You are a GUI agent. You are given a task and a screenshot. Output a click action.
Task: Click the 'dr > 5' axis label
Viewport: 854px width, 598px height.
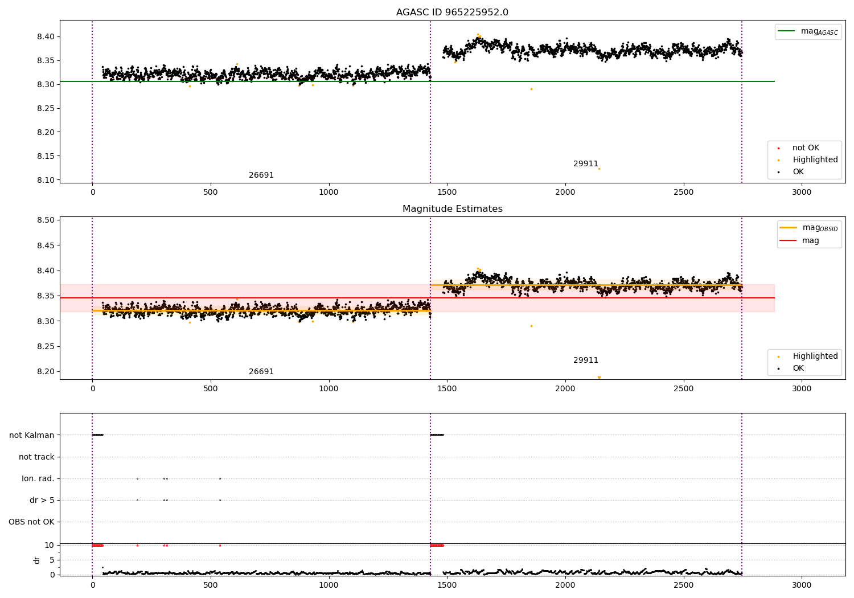click(x=42, y=501)
